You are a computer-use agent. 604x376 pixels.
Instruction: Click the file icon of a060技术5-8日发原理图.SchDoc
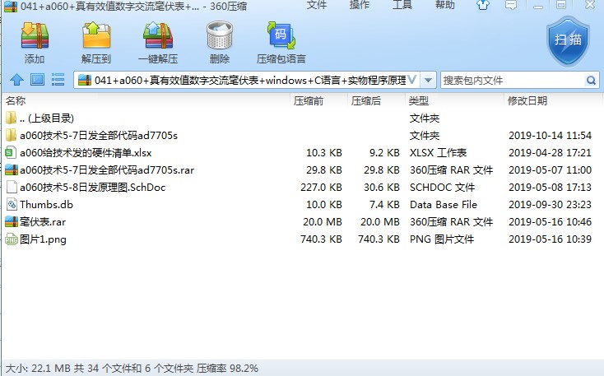(x=12, y=188)
